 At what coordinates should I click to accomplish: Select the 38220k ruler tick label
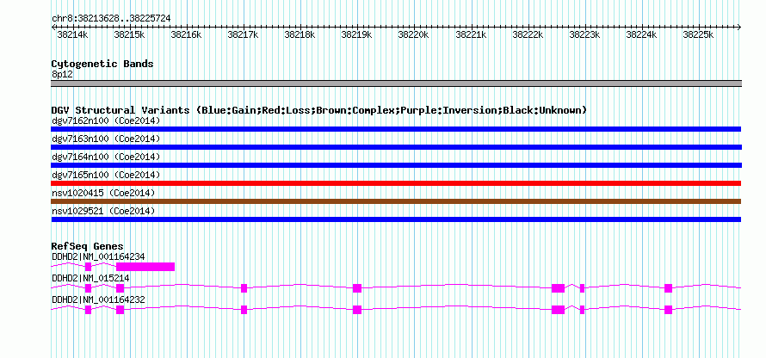pyautogui.click(x=414, y=34)
